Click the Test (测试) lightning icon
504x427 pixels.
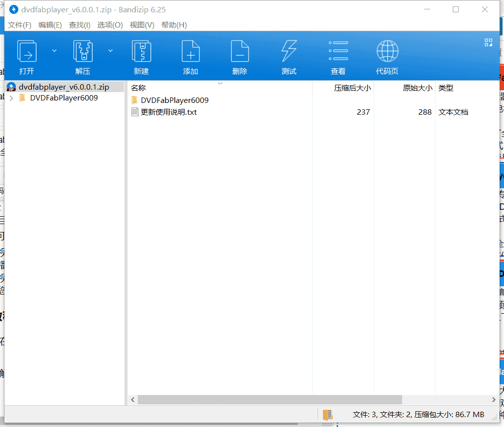[289, 51]
